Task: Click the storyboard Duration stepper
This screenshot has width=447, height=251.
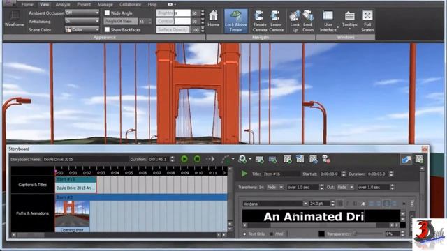Action: [172, 159]
